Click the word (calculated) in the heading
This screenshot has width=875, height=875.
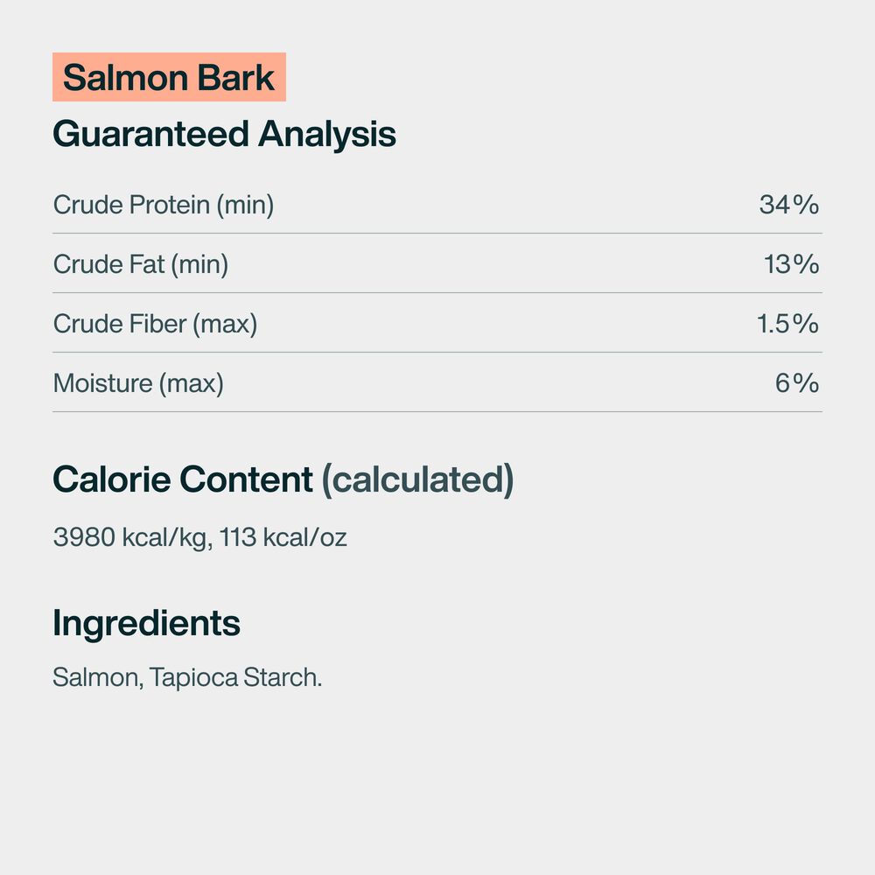tap(417, 480)
